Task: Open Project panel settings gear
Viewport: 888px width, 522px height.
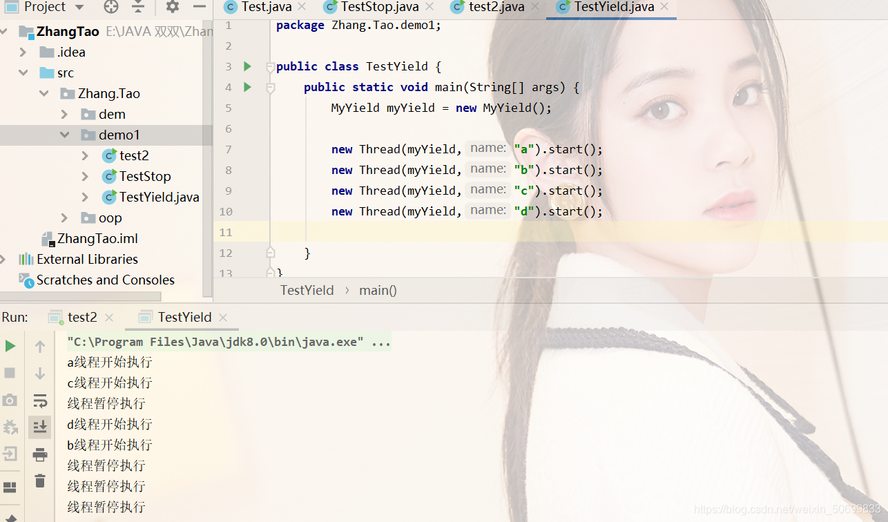Action: click(173, 7)
